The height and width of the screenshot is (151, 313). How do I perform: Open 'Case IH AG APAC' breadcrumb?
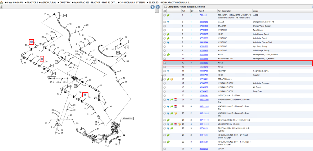[16, 2]
